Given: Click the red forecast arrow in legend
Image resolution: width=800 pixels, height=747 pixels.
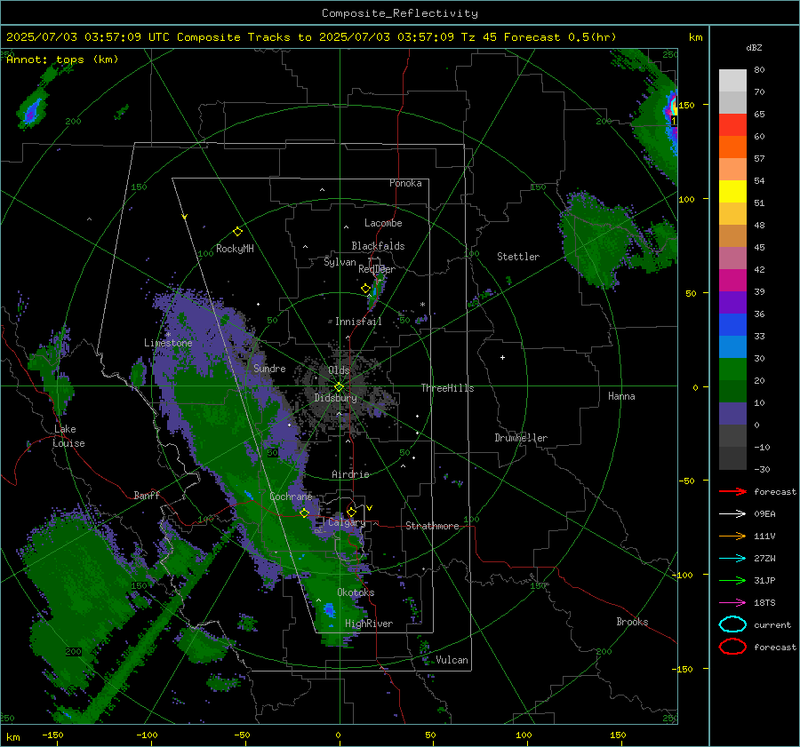Looking at the screenshot, I should click(732, 491).
